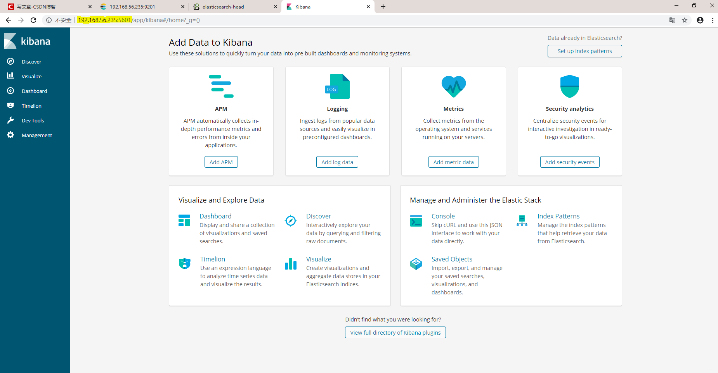This screenshot has height=373, width=718.
Task: Click Visualize bars icon in Visualize and Explore
Action: [x=291, y=264]
